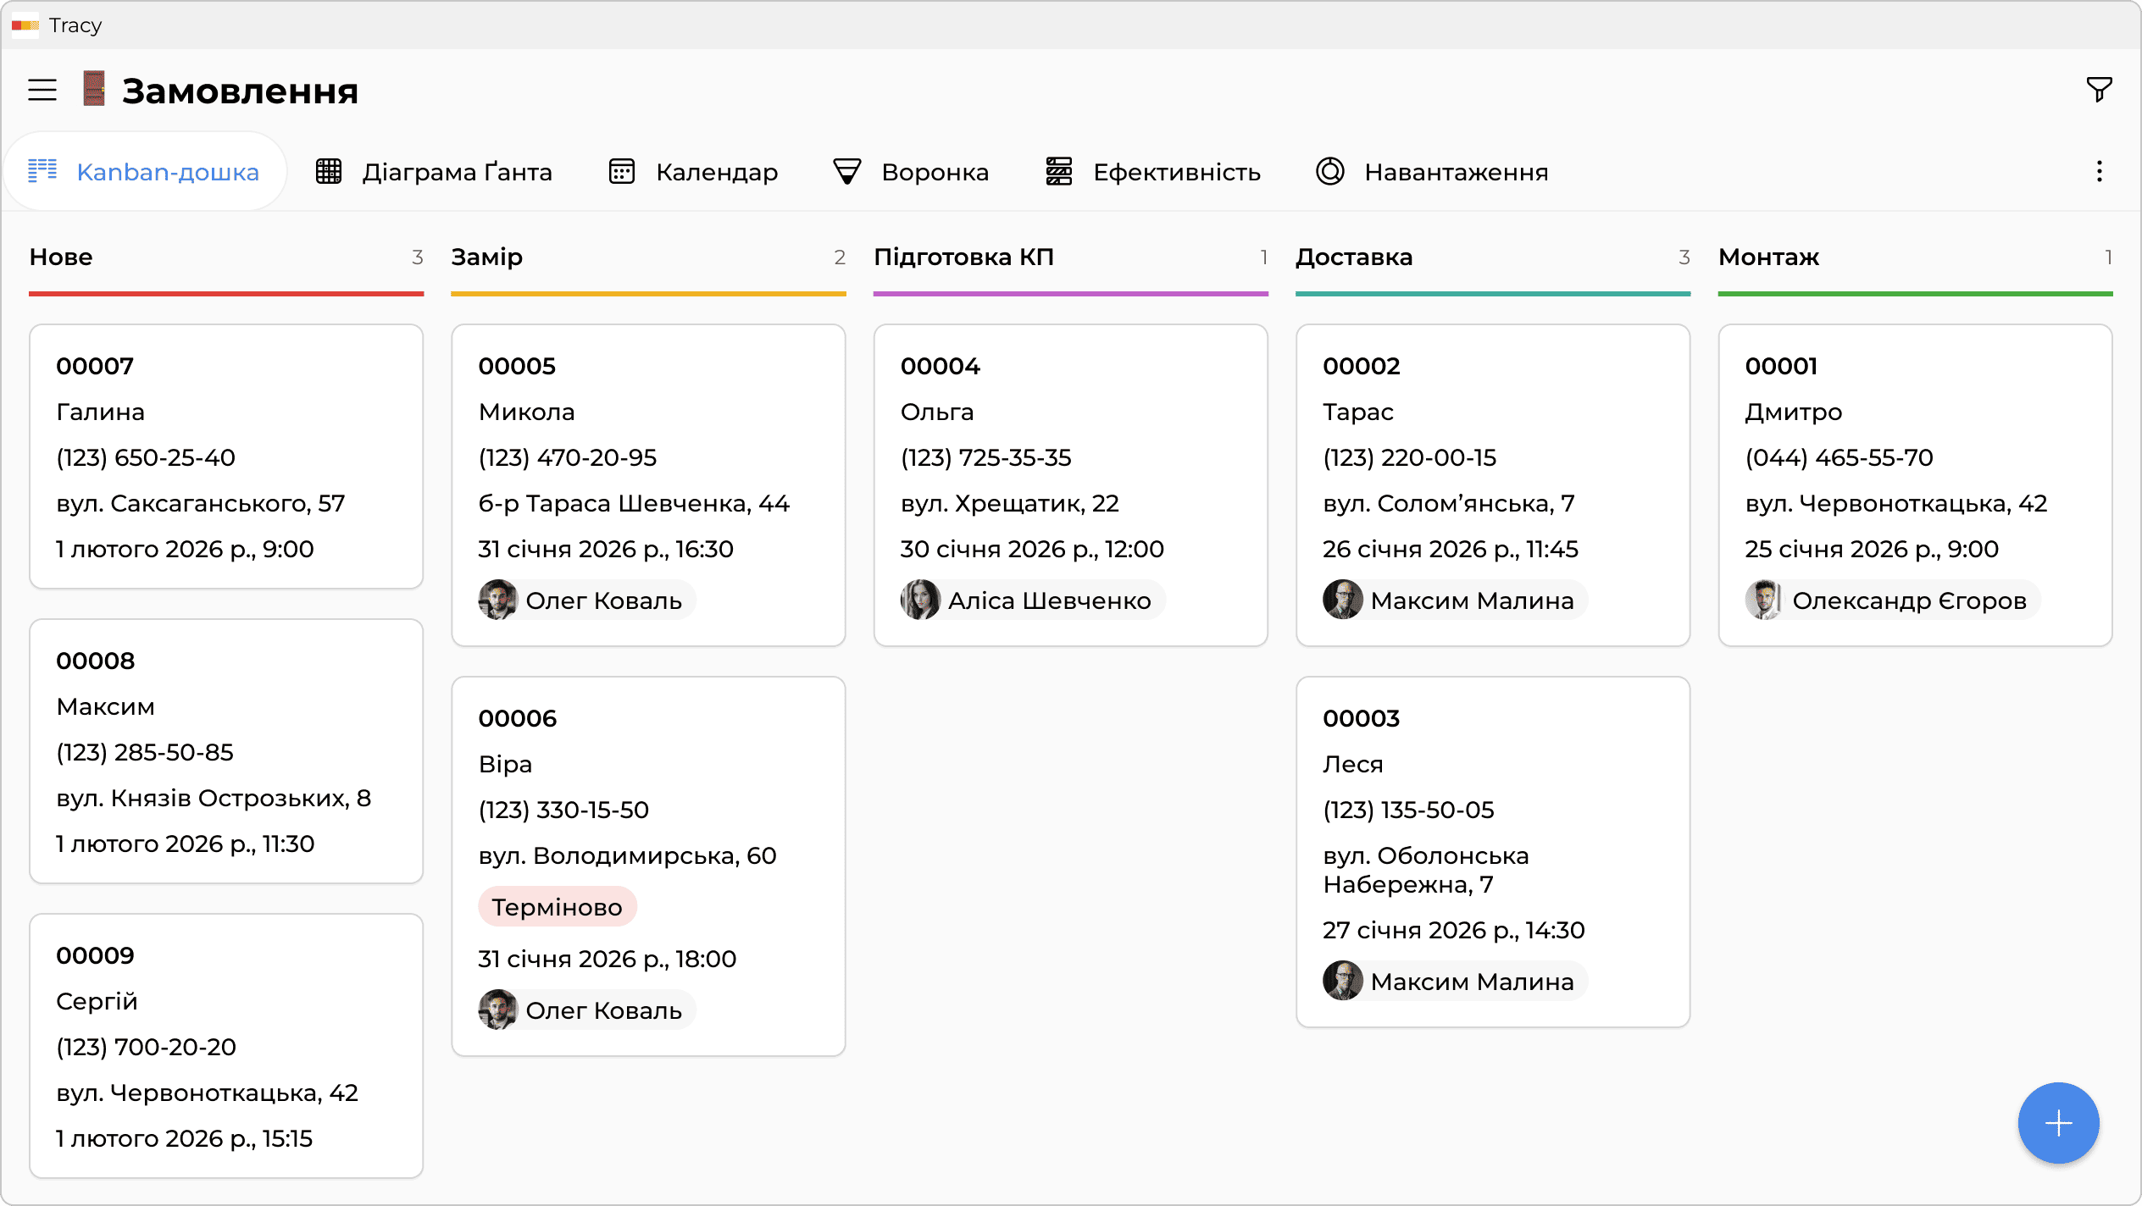Click the Календар calendar icon
The image size is (2142, 1206).
tap(622, 172)
